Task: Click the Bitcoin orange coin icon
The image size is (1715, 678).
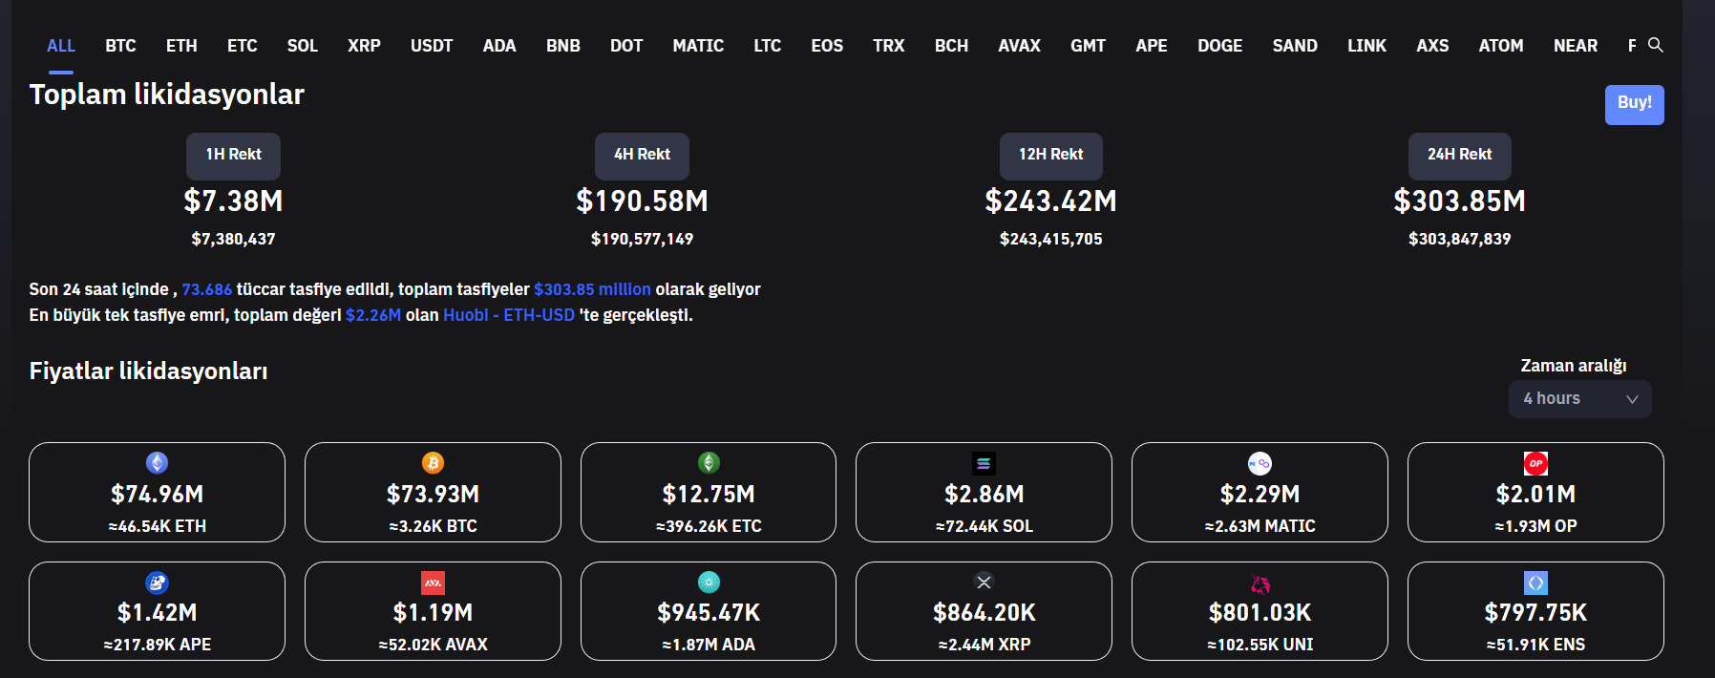Action: [433, 463]
